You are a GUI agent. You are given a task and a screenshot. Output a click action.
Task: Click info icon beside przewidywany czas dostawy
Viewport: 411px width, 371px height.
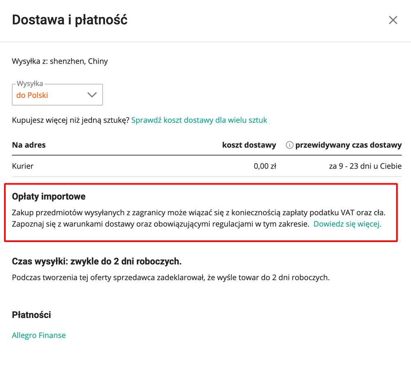click(289, 145)
